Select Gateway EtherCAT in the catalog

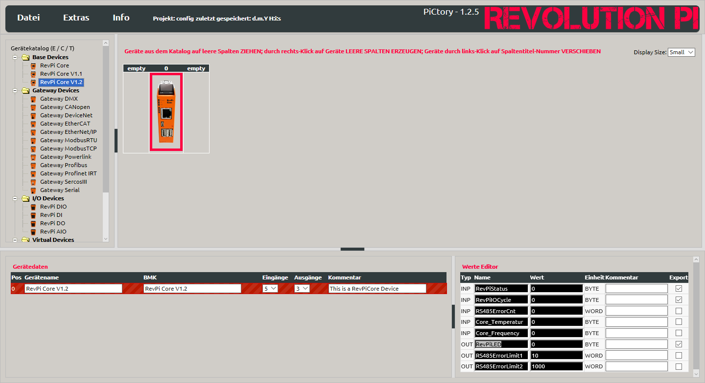coord(65,124)
